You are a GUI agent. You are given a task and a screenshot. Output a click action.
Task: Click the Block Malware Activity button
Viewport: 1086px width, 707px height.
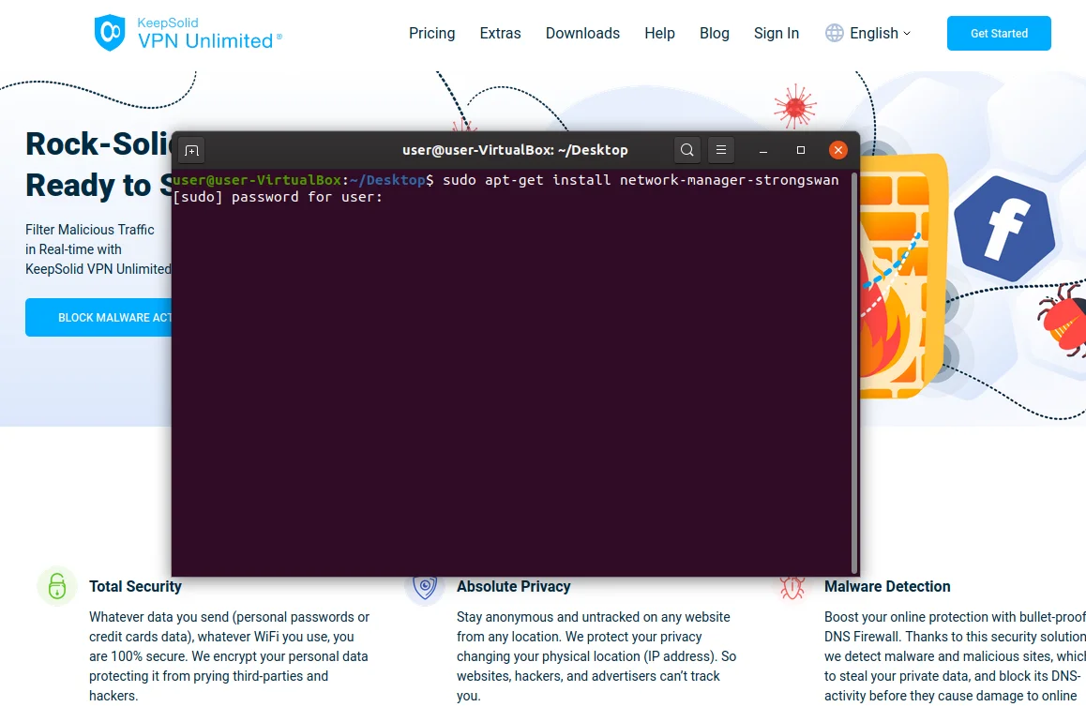click(x=98, y=318)
